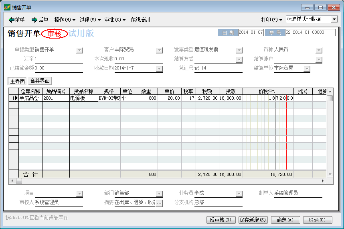Switch to the 主界面 tab
The image size is (344, 229).
[17, 81]
